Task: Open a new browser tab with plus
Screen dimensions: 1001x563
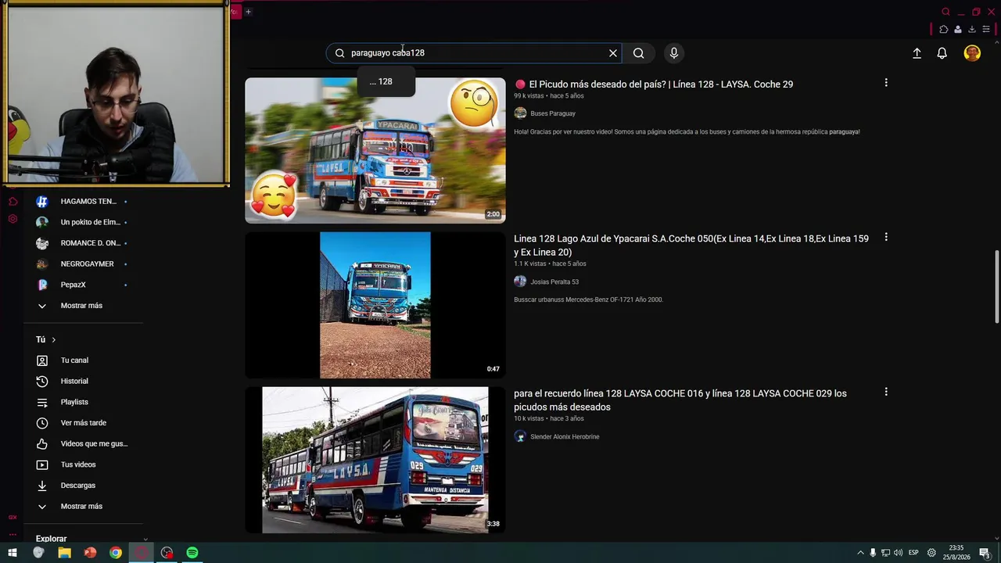Action: 248,12
